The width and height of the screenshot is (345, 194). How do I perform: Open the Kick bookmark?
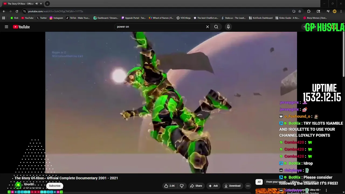14,18
